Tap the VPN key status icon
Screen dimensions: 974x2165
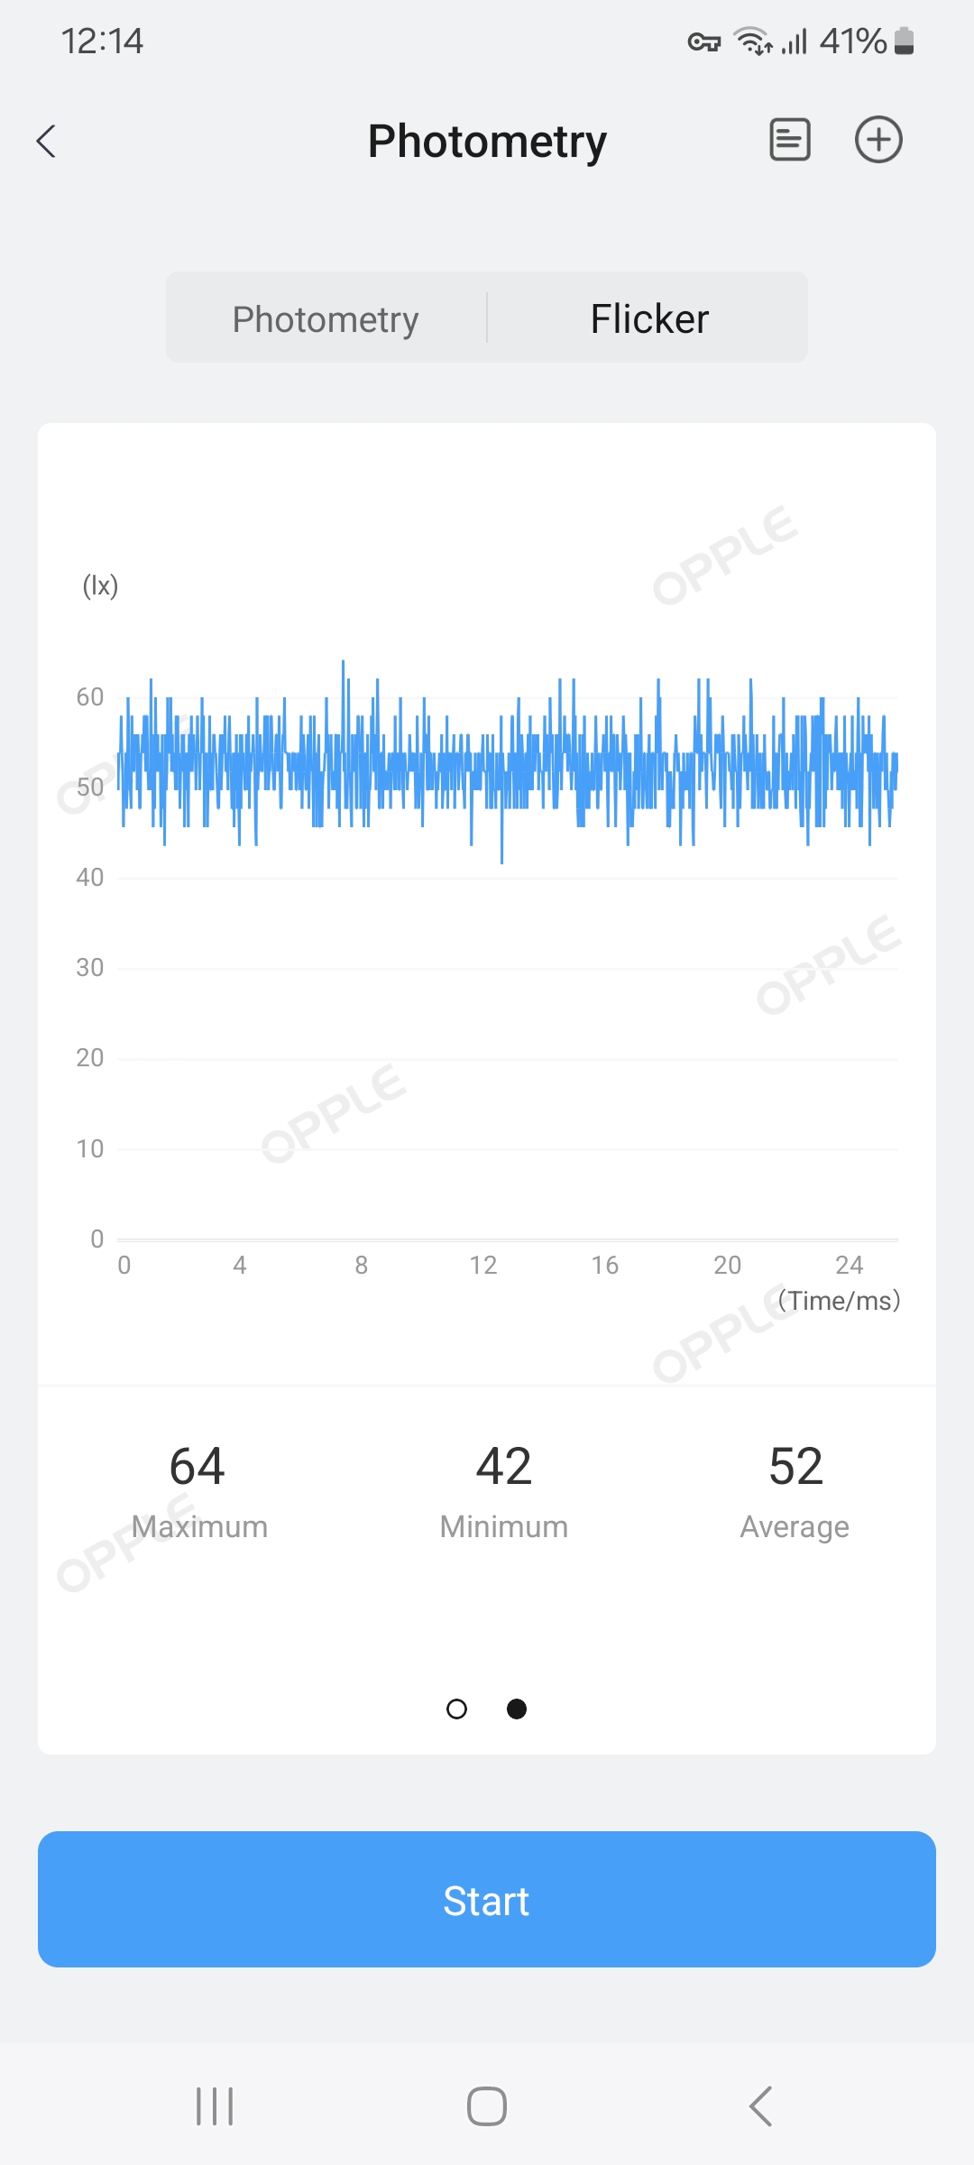pos(703,41)
